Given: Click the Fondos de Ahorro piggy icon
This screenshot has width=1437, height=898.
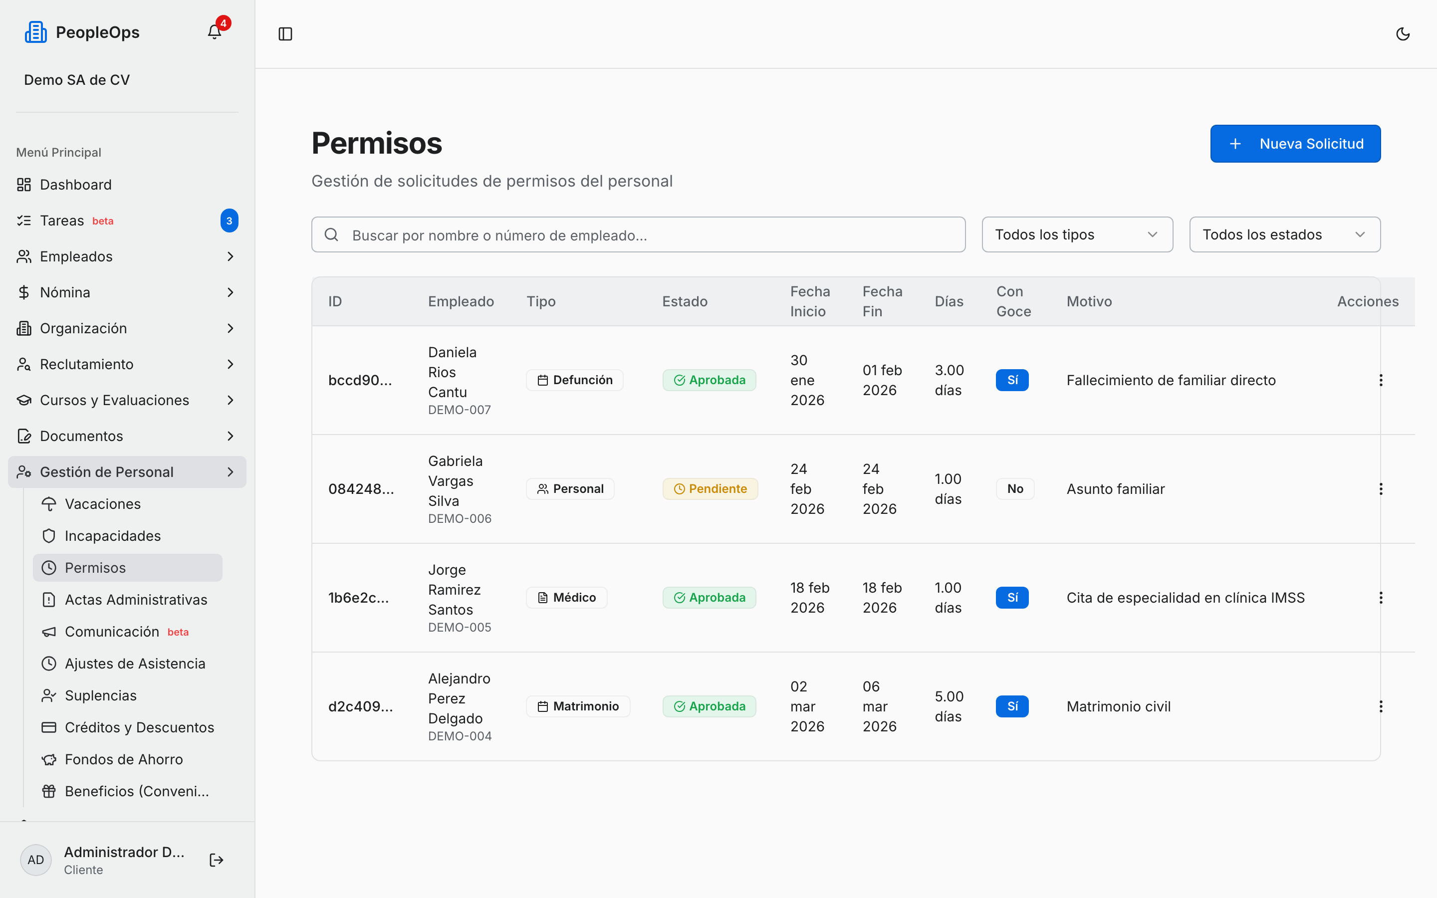Looking at the screenshot, I should tap(49, 759).
